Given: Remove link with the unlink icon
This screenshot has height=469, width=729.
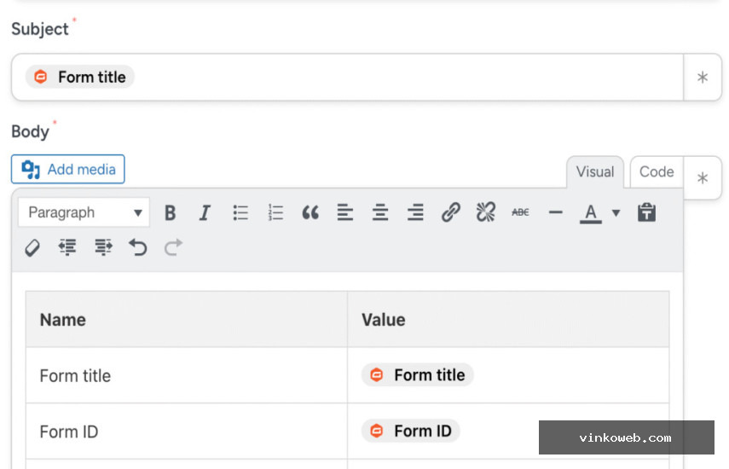Looking at the screenshot, I should pyautogui.click(x=486, y=213).
